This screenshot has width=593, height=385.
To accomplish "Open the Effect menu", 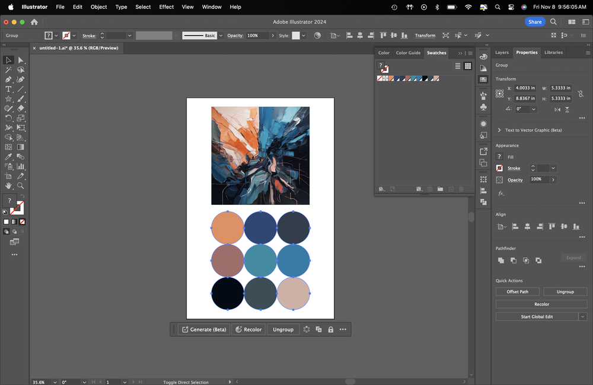I will (x=167, y=7).
